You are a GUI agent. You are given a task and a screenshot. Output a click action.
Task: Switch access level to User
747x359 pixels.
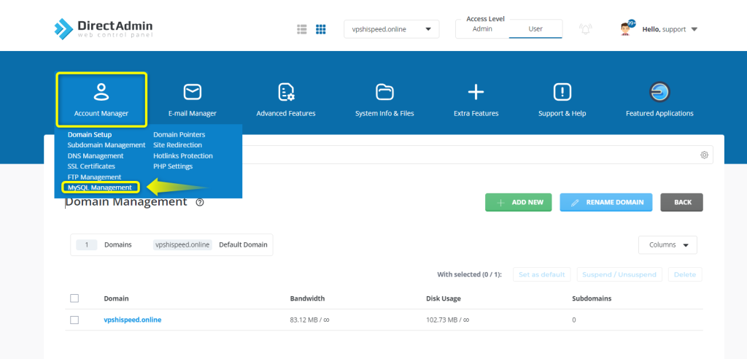pyautogui.click(x=535, y=29)
